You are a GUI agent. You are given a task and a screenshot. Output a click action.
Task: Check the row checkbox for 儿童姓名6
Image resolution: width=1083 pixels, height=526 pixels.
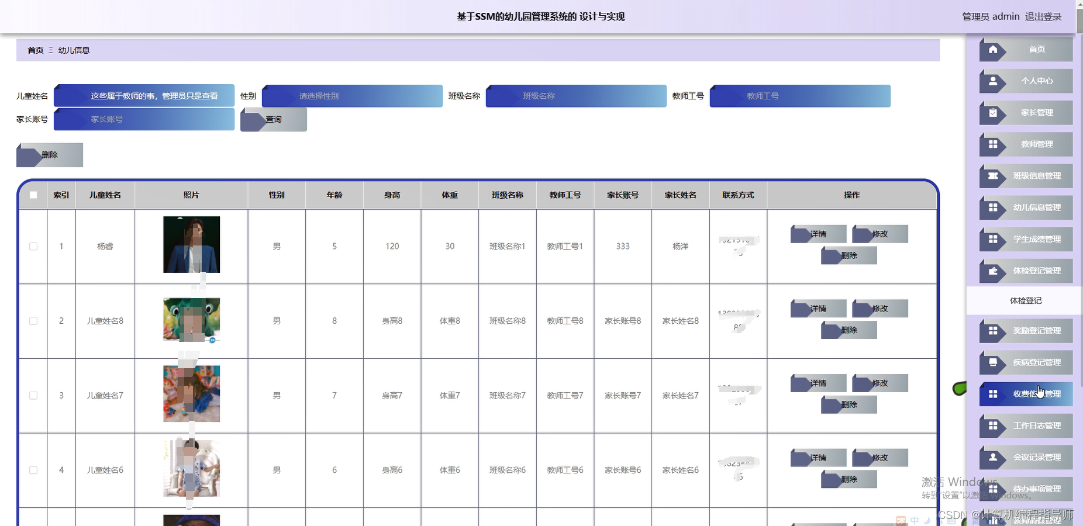click(33, 470)
